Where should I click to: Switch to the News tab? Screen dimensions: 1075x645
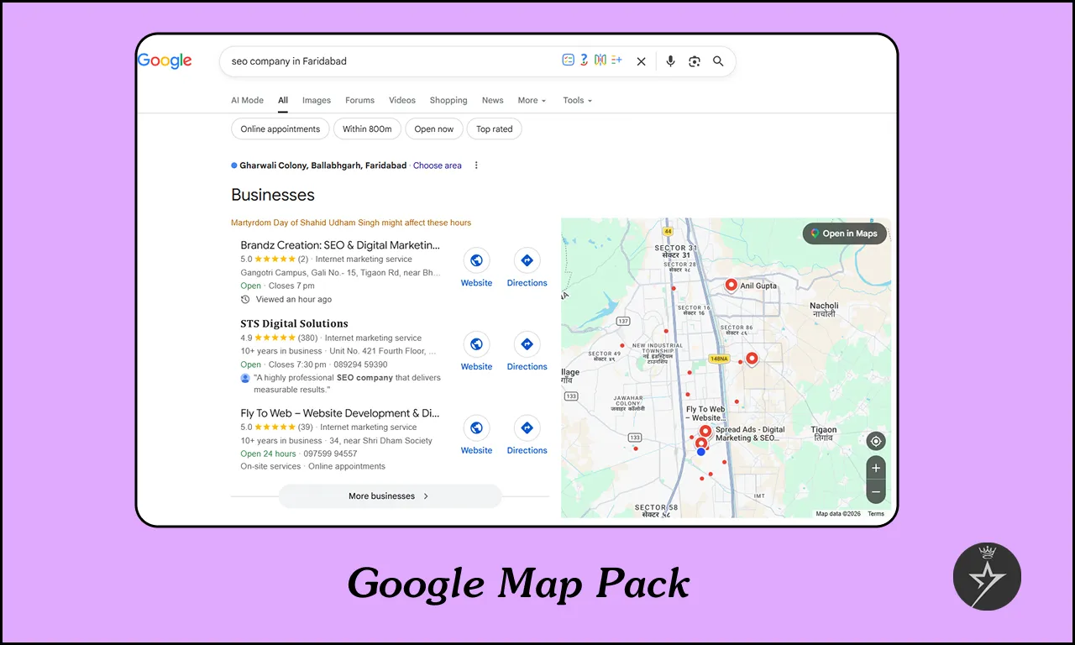tap(493, 100)
